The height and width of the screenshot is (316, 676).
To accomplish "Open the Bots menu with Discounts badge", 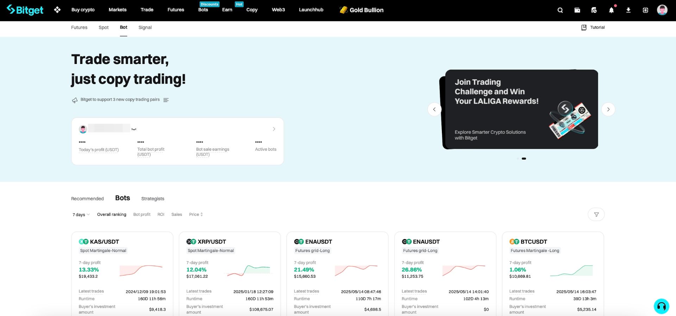I will click(x=203, y=10).
